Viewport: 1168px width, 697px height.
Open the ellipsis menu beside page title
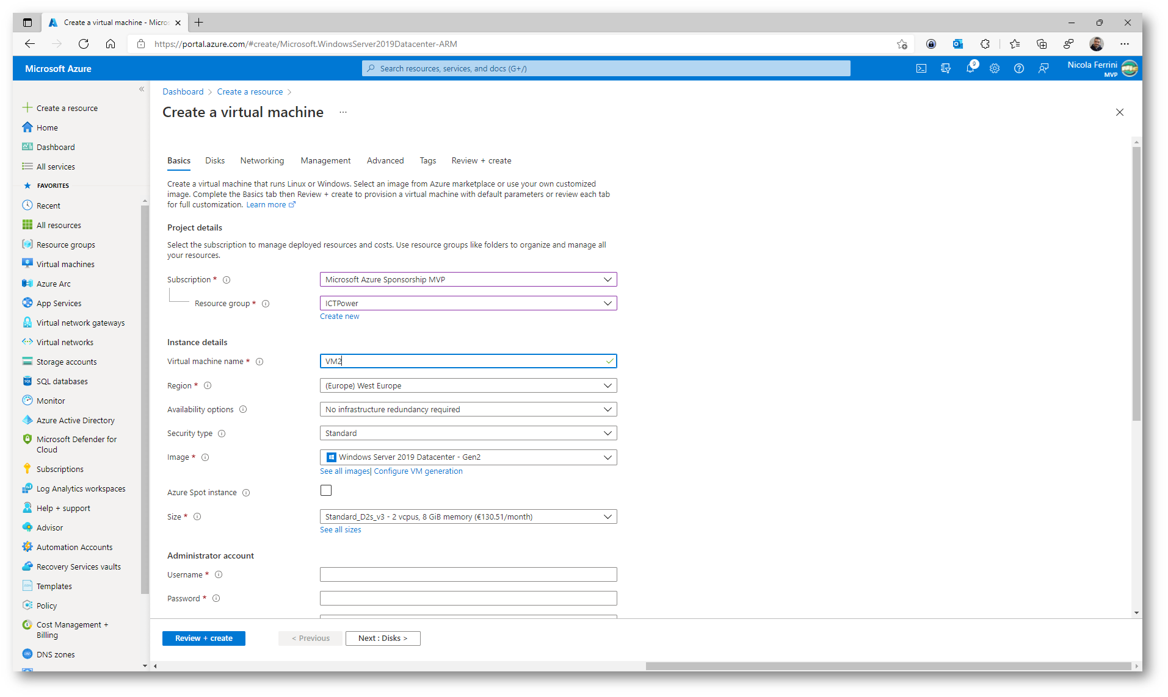(x=343, y=112)
